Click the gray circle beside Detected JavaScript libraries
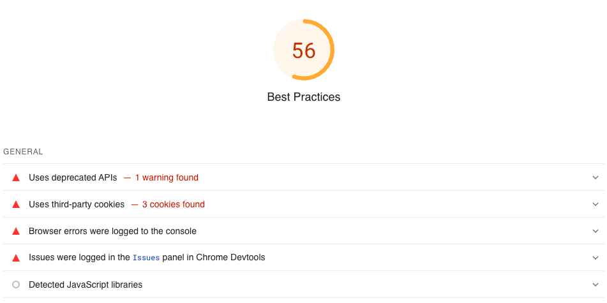607x303 pixels. pos(16,285)
